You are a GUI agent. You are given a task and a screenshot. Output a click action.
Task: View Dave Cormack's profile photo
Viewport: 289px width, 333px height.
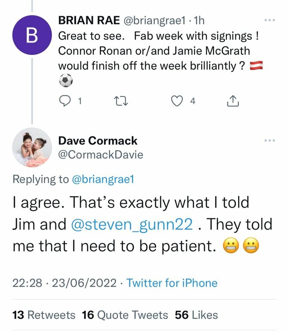tap(32, 148)
